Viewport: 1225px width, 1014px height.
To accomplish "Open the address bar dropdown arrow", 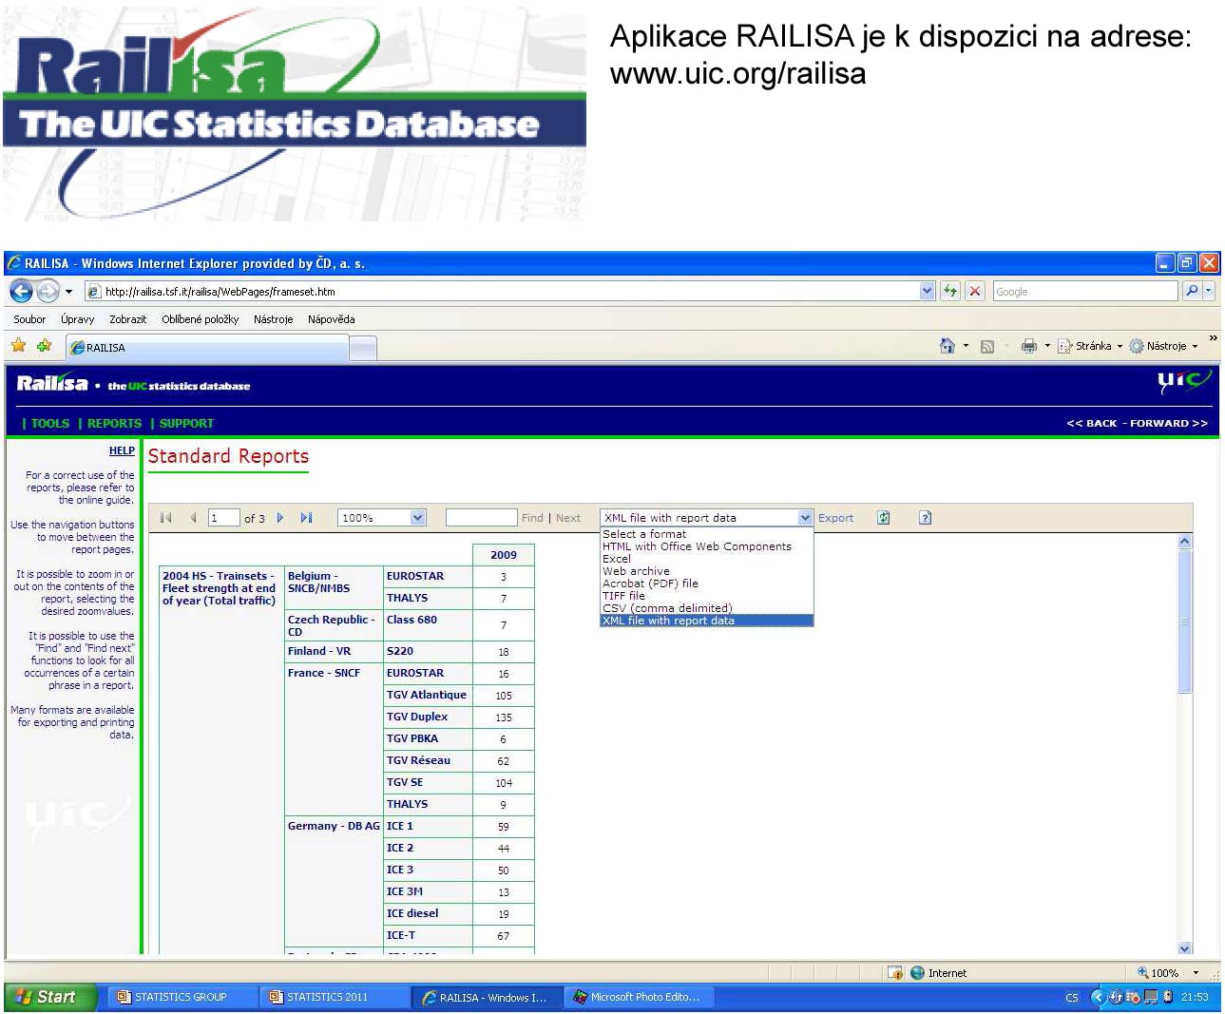I will tap(928, 291).
